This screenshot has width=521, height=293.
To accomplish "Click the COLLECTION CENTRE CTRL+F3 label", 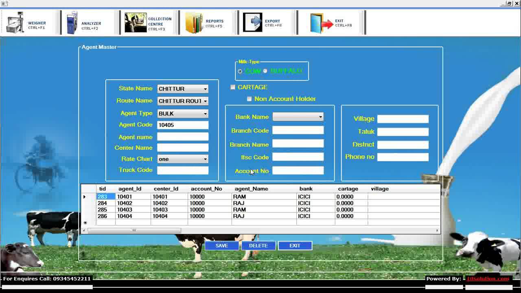I will pos(160,24).
